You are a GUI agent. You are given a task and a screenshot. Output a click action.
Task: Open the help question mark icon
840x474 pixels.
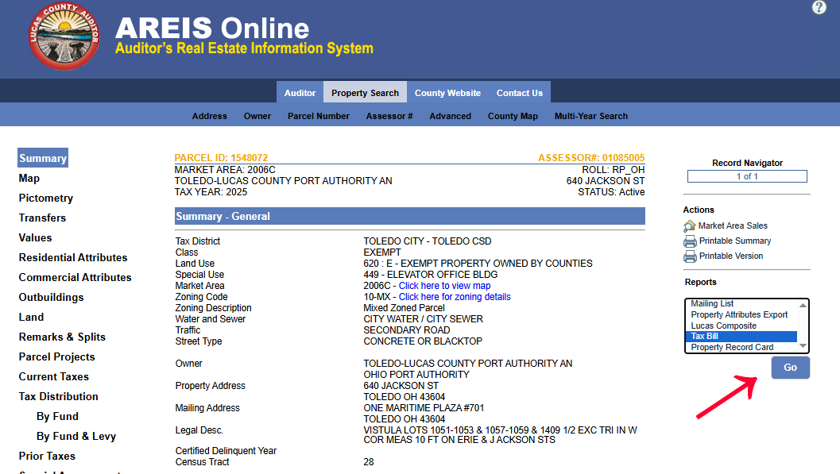click(x=819, y=7)
